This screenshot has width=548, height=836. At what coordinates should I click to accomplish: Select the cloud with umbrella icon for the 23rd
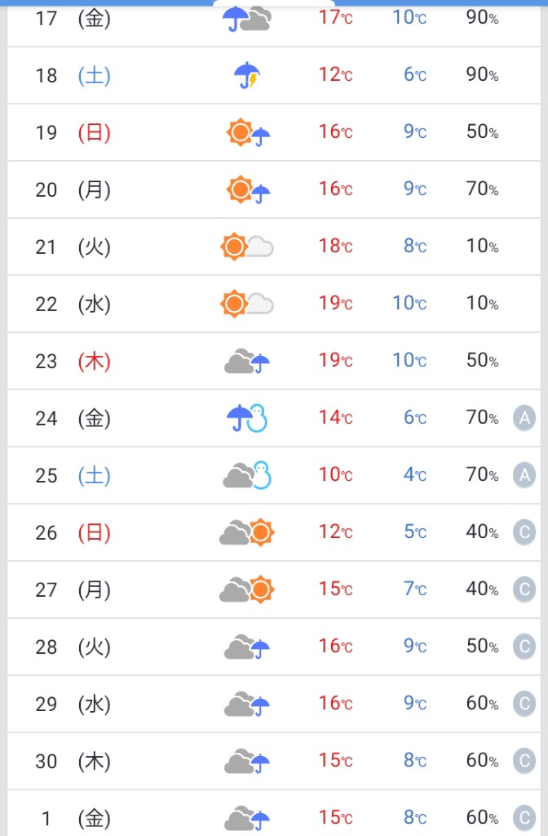coord(246,361)
